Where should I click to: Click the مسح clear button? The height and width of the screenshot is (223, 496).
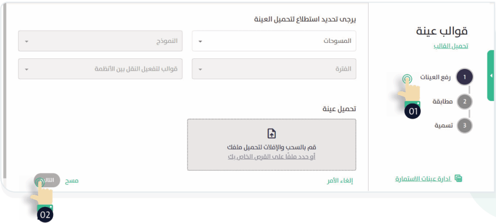click(x=72, y=181)
